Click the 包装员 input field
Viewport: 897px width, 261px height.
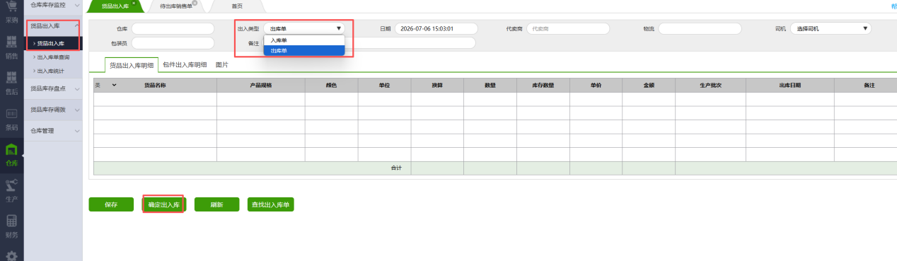tap(173, 43)
